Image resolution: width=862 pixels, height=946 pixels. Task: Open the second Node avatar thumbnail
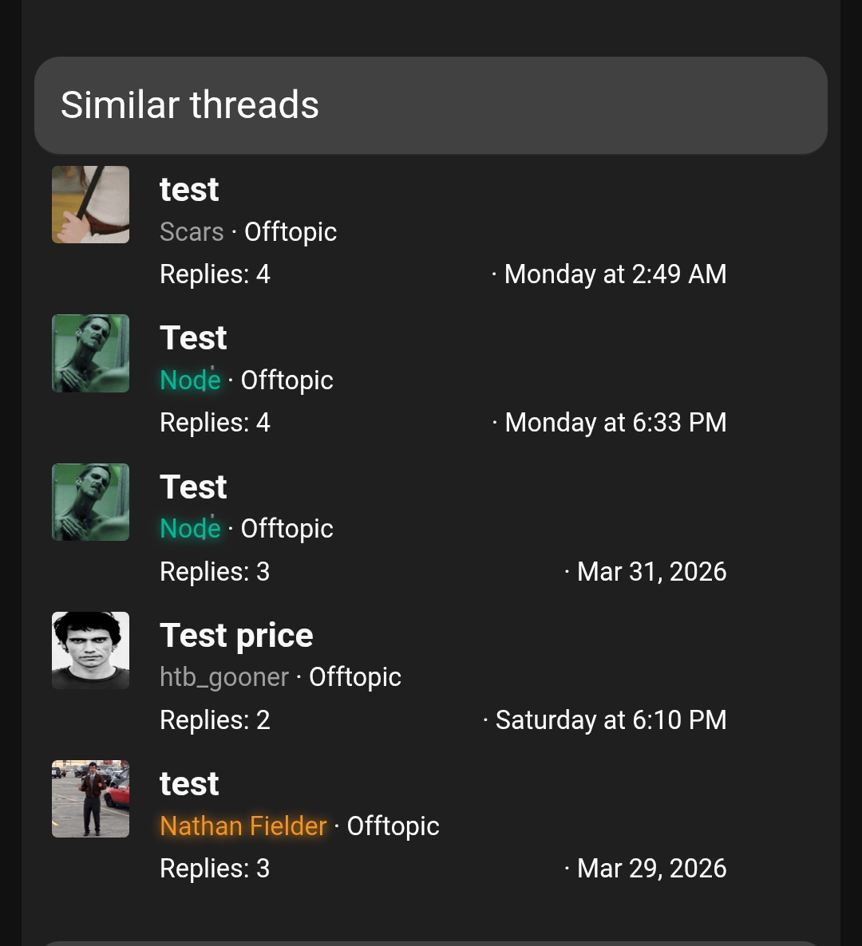pyautogui.click(x=90, y=502)
